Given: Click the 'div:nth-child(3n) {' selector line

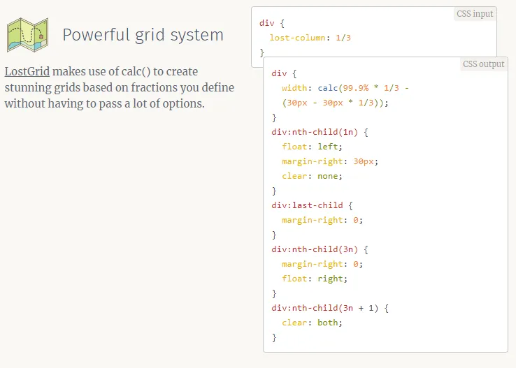Looking at the screenshot, I should 320,249.
